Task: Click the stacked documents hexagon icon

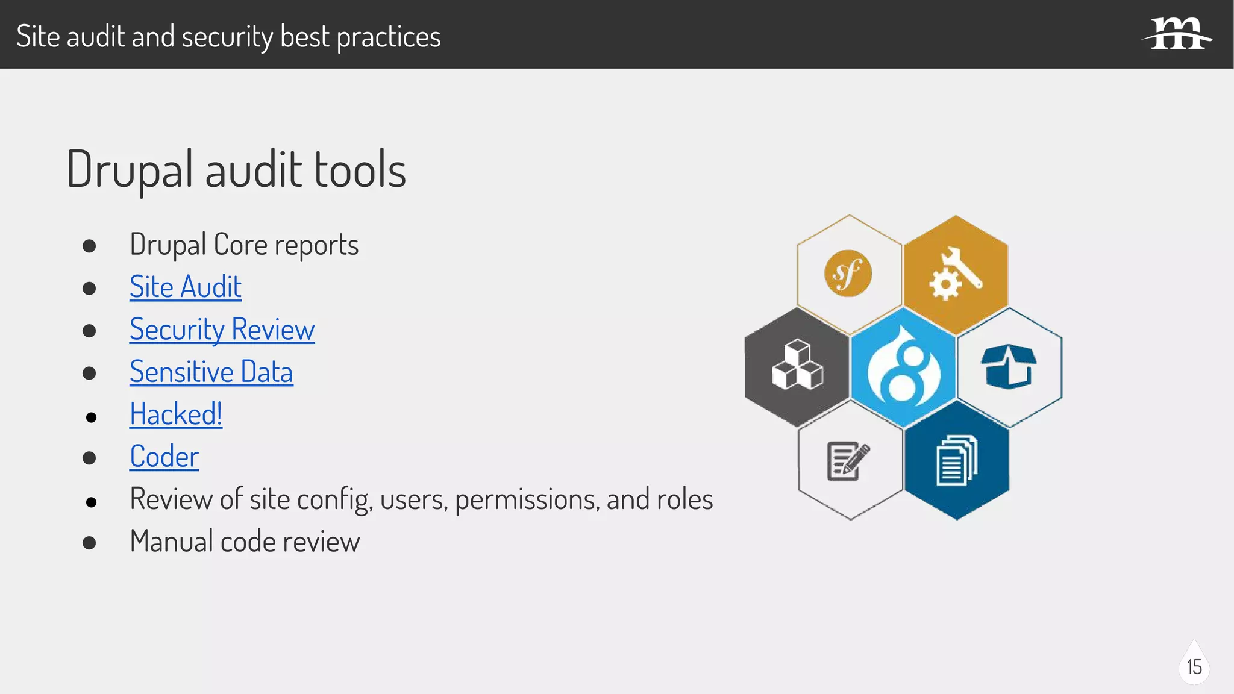Action: coord(957,460)
